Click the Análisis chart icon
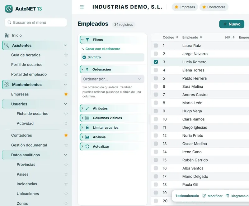Image resolution: width=249 pixels, height=206 pixels. (x=87, y=137)
